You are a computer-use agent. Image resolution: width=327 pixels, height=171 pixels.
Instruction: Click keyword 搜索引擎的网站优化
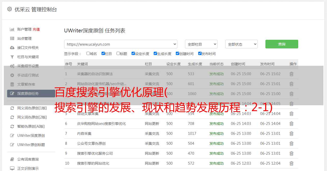93,163
